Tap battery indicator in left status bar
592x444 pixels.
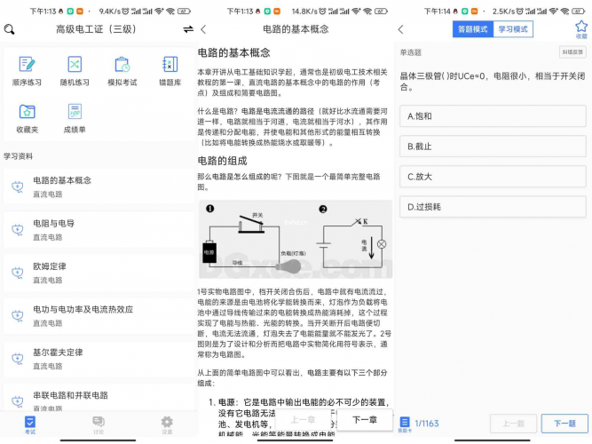click(x=184, y=12)
